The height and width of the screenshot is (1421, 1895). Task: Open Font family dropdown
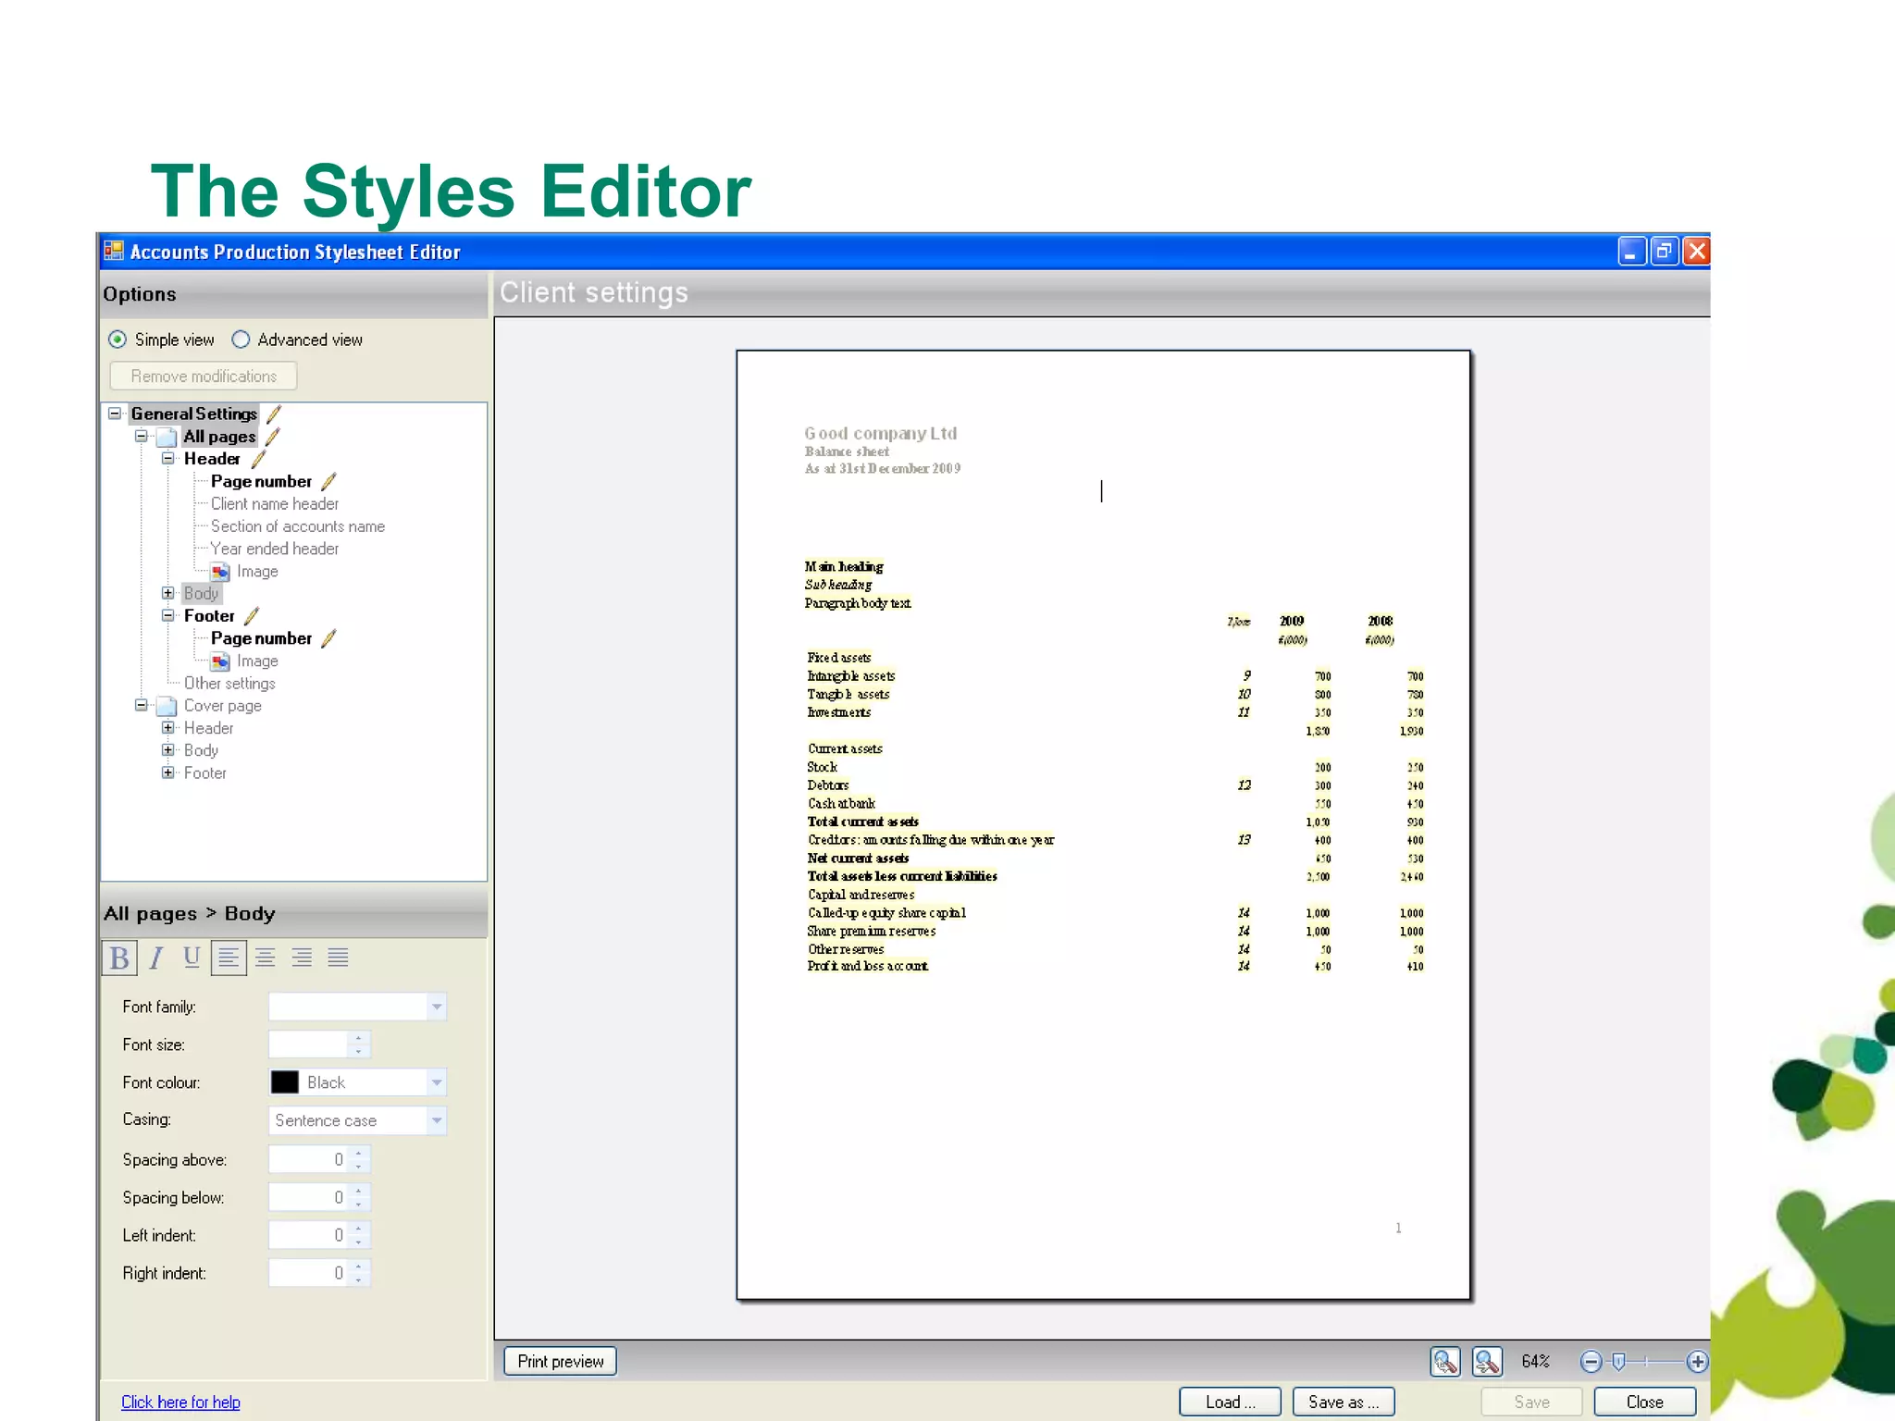(x=437, y=1007)
